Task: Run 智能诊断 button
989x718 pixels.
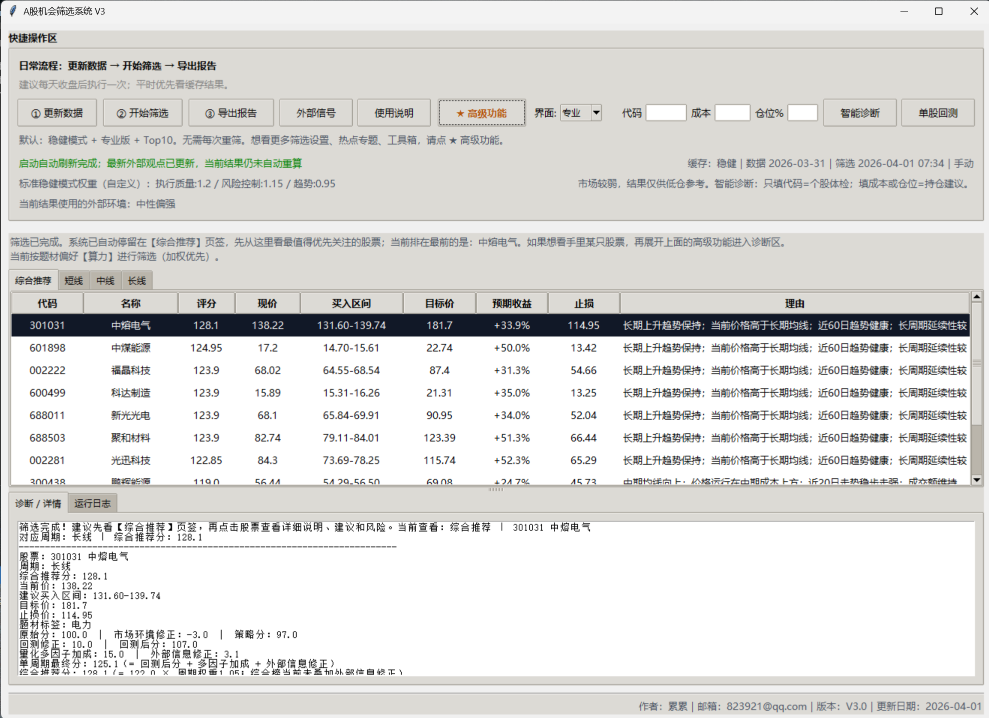Action: (859, 113)
